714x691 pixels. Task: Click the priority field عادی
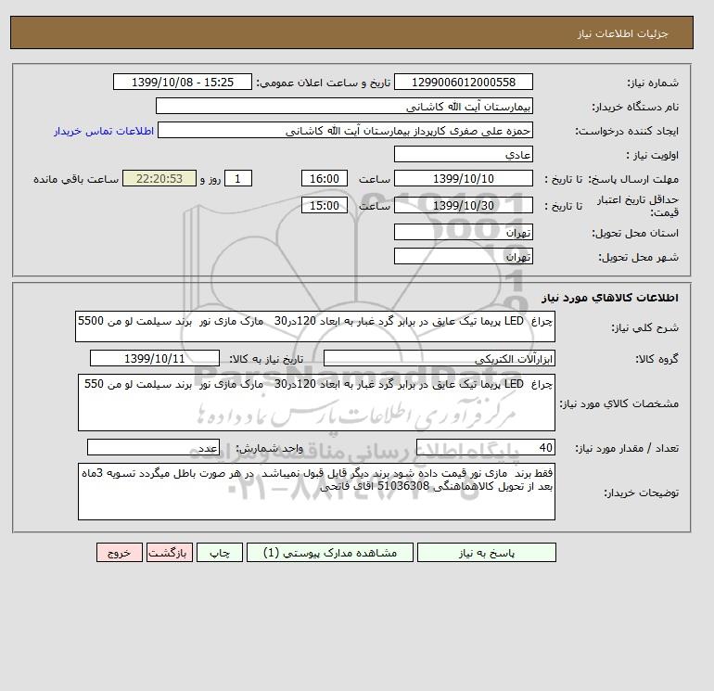click(x=464, y=154)
